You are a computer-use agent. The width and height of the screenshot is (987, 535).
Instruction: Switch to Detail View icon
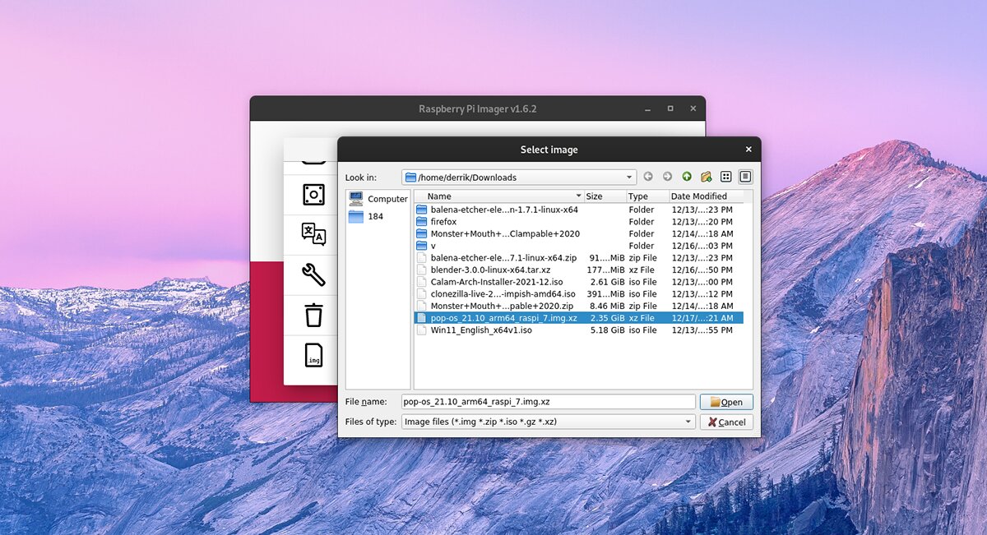click(745, 177)
